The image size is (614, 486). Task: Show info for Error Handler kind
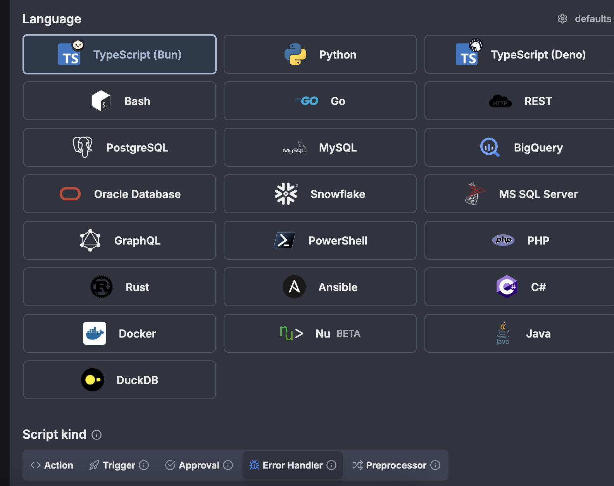[331, 465]
